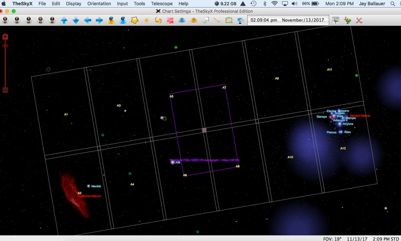Viewport: 401px width, 241px height.
Task: Click the A9 mosaic panel label
Action: 277,78
